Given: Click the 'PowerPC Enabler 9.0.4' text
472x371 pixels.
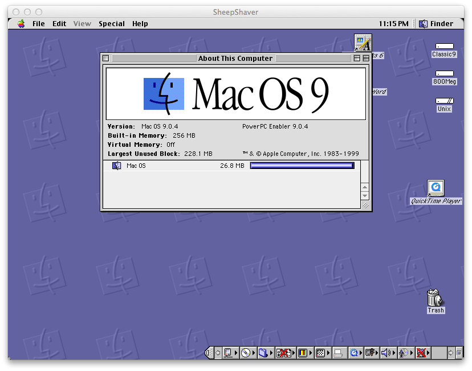Looking at the screenshot, I should click(x=275, y=126).
